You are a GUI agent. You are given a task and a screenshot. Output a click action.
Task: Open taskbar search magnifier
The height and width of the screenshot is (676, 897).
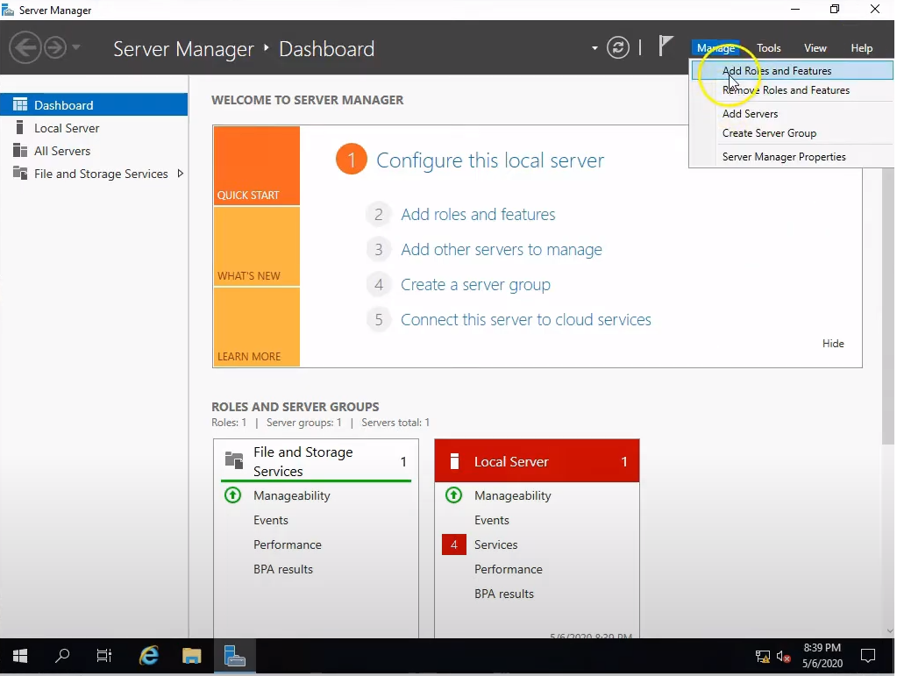[x=61, y=656]
